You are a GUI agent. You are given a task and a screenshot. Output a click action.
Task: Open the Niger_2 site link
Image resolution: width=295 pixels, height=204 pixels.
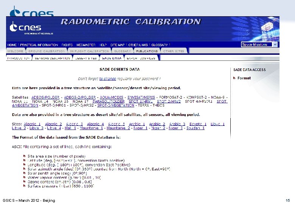(x=158, y=128)
